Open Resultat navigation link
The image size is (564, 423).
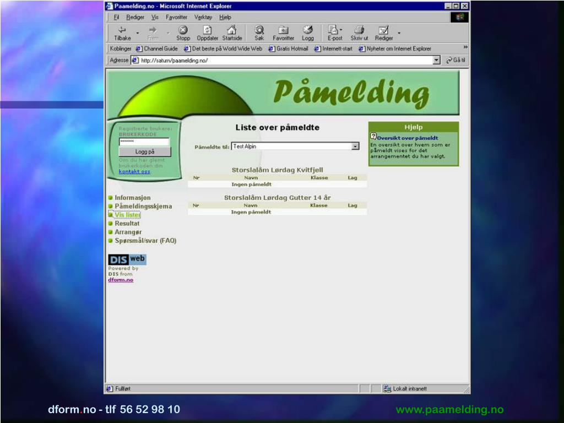pos(127,224)
